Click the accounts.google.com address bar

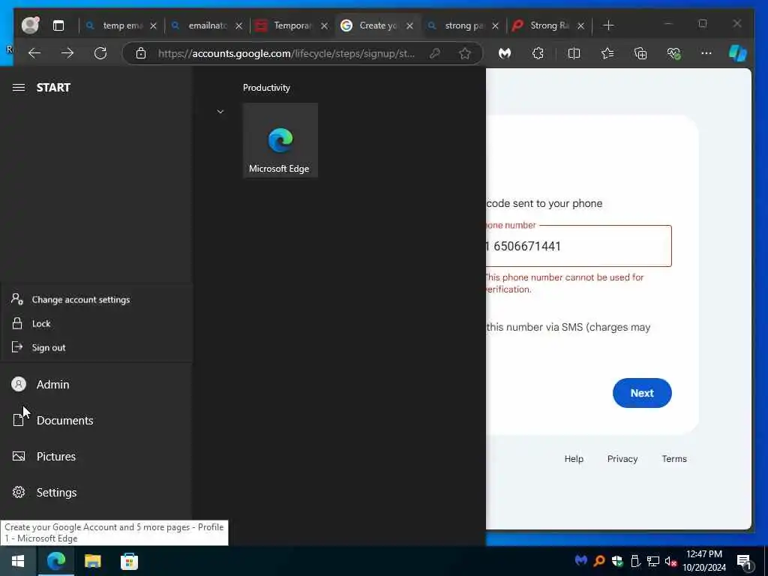pos(286,53)
